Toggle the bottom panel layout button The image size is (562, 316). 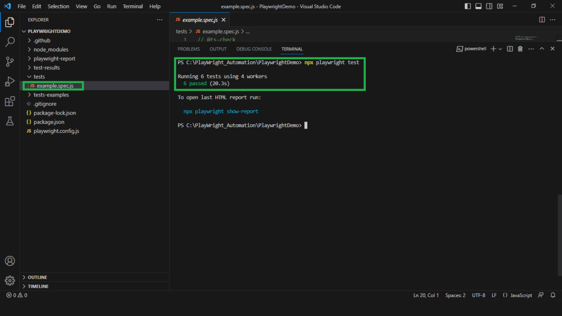479,6
